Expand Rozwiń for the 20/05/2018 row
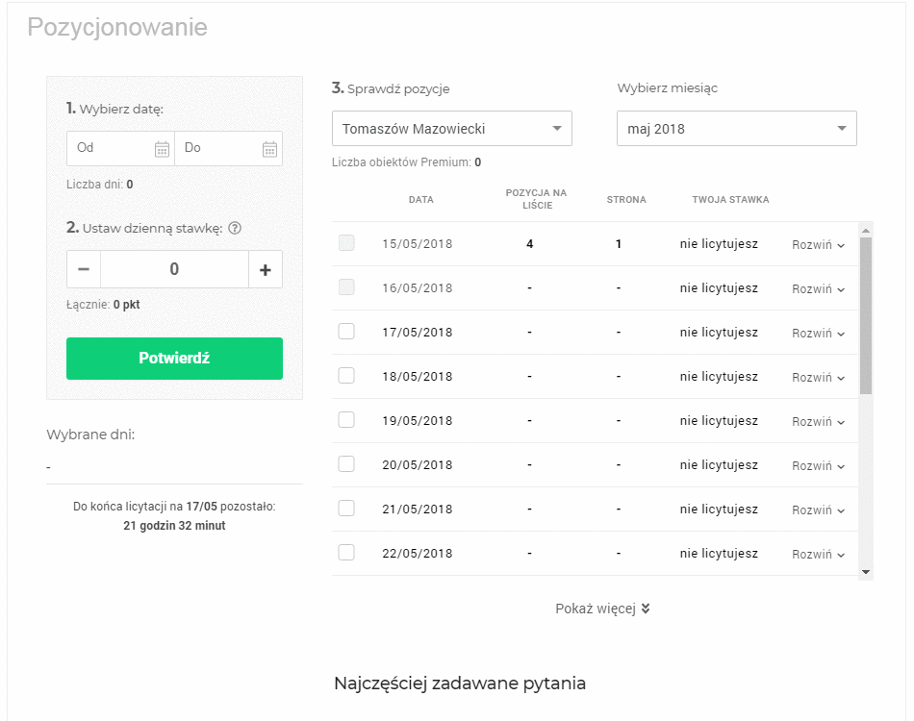Screen dimensions: 914x721 click(x=819, y=466)
